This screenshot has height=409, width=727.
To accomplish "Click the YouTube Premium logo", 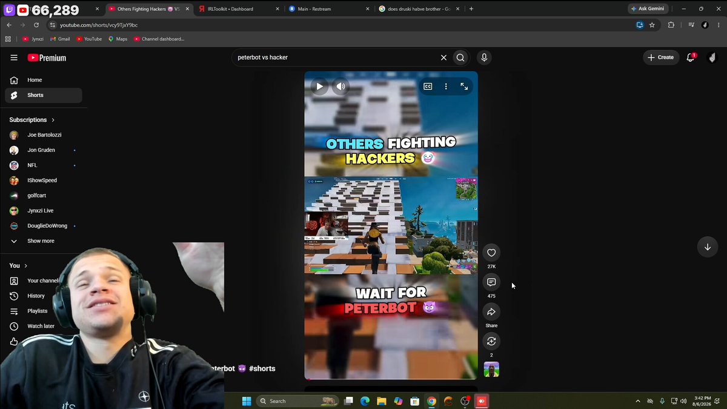I will tap(47, 58).
